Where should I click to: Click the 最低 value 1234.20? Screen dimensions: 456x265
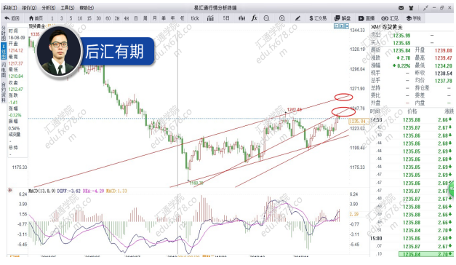point(443,66)
